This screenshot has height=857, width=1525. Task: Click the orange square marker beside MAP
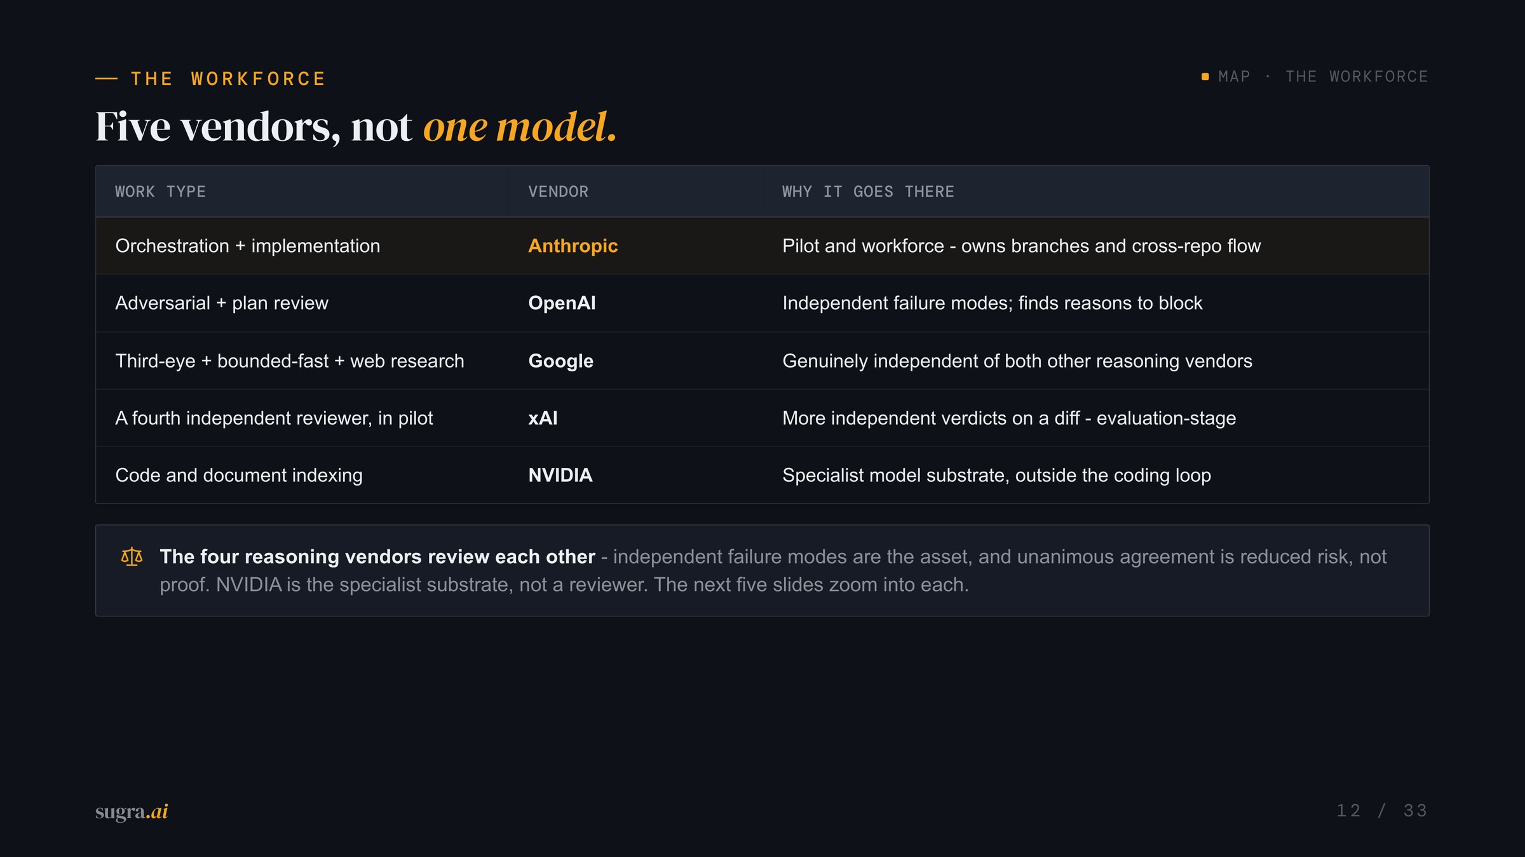1205,77
